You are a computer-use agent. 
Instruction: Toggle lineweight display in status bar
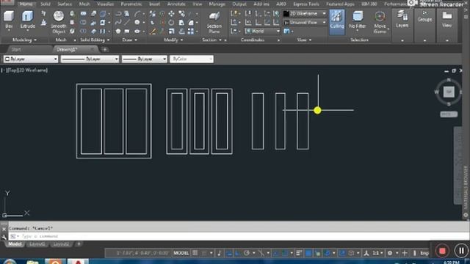tap(299, 253)
